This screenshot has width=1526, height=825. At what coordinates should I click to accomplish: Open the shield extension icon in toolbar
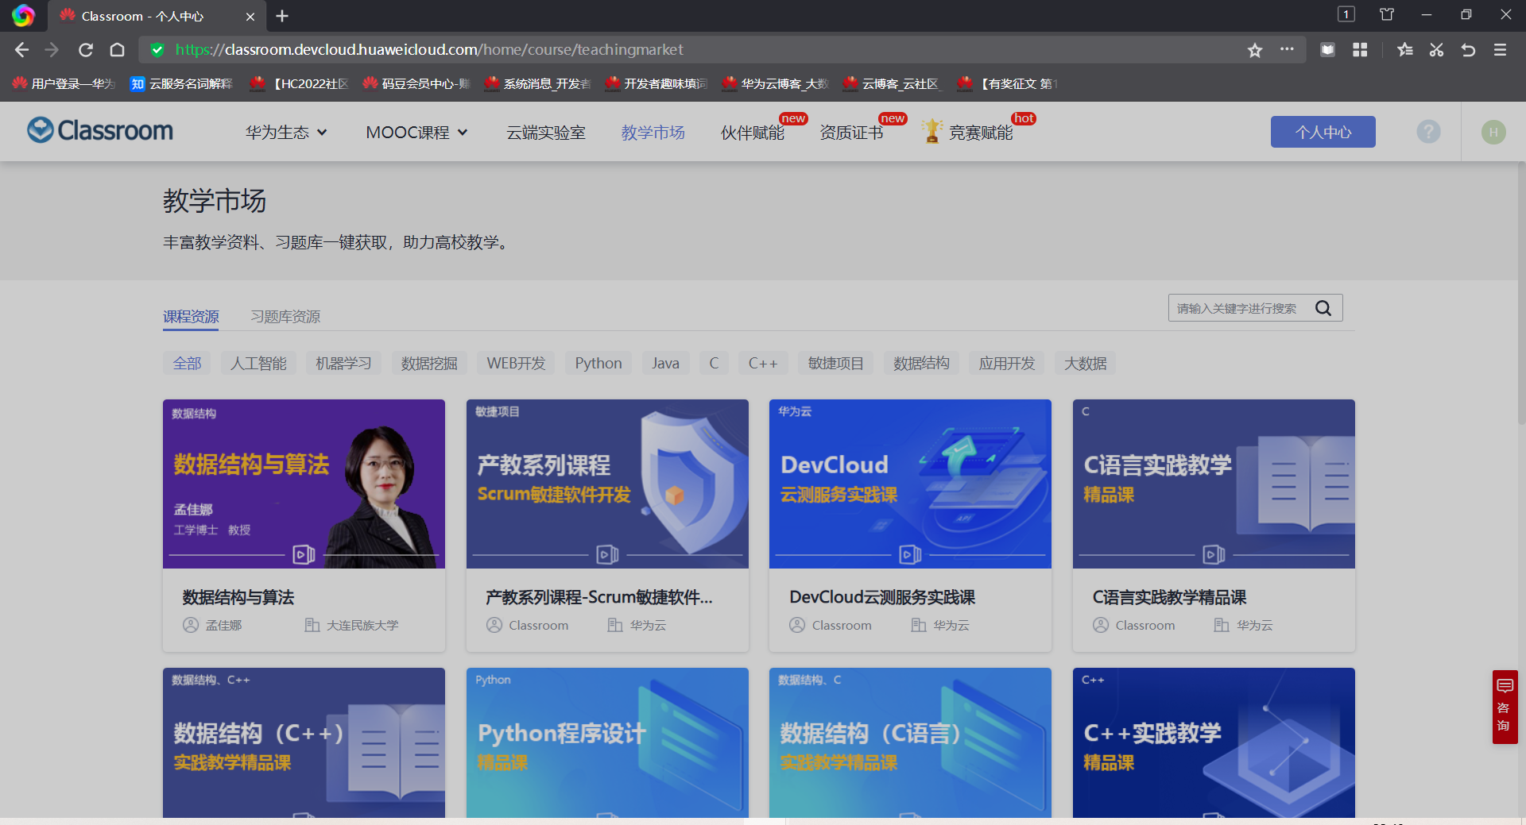[x=1327, y=50]
